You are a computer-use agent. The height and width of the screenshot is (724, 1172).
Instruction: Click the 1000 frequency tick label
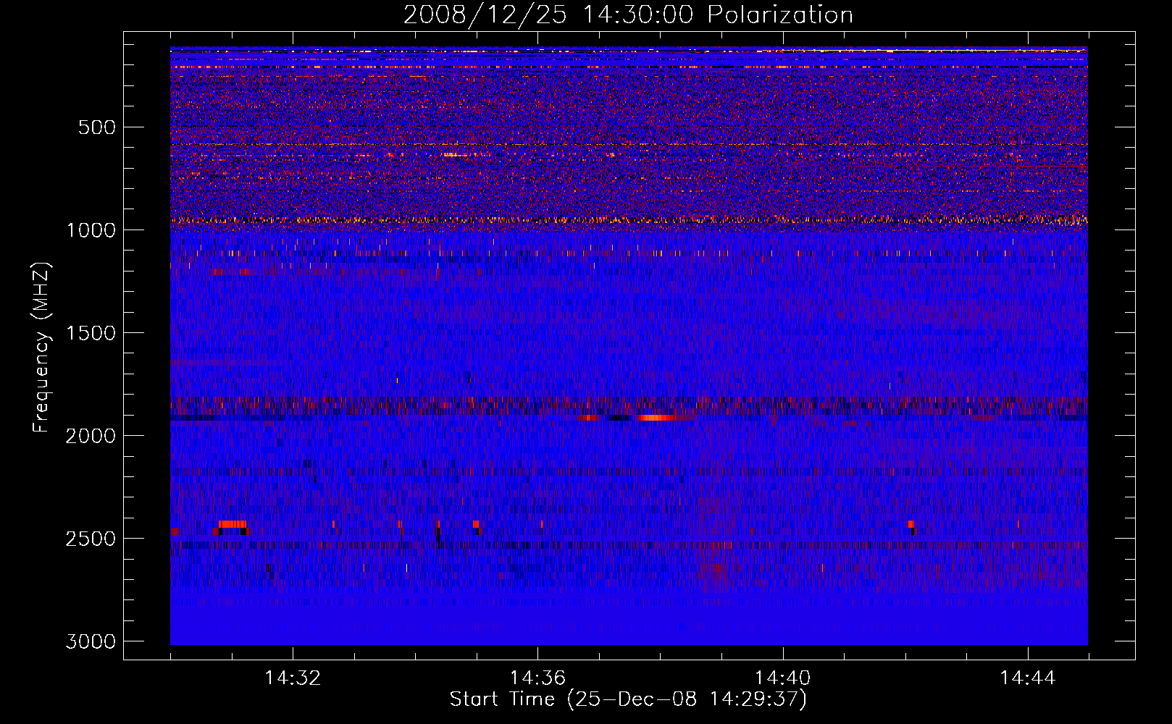(91, 230)
